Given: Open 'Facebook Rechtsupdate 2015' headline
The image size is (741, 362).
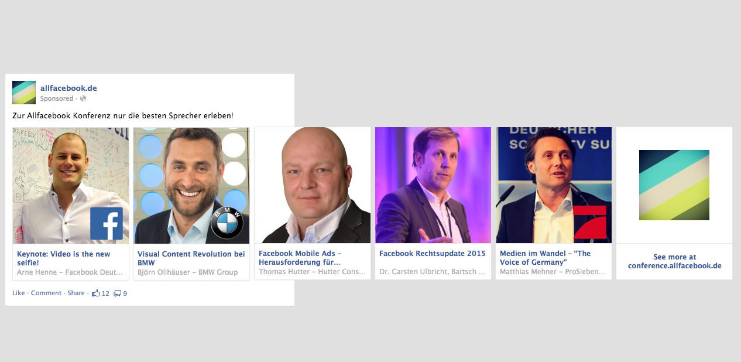Looking at the screenshot, I should [x=433, y=254].
